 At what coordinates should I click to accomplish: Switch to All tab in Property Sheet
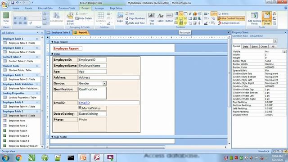pyautogui.click(x=273, y=47)
